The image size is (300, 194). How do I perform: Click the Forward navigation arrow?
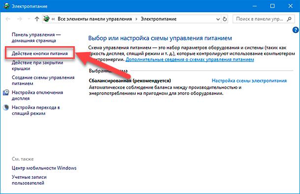click(x=20, y=19)
